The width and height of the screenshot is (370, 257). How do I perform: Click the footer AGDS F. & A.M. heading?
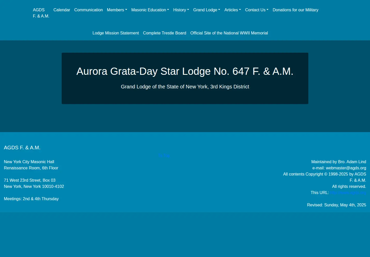pyautogui.click(x=22, y=148)
